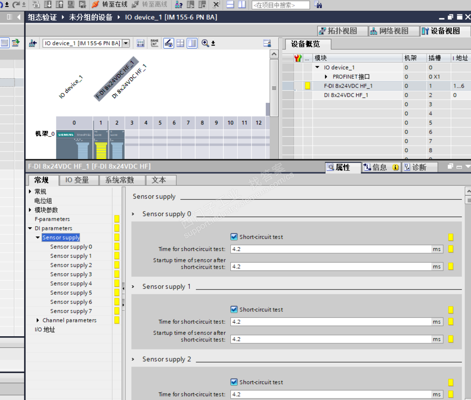The width and height of the screenshot is (471, 400).
Task: Click the redo arrow icon
Action: pos(16,5)
